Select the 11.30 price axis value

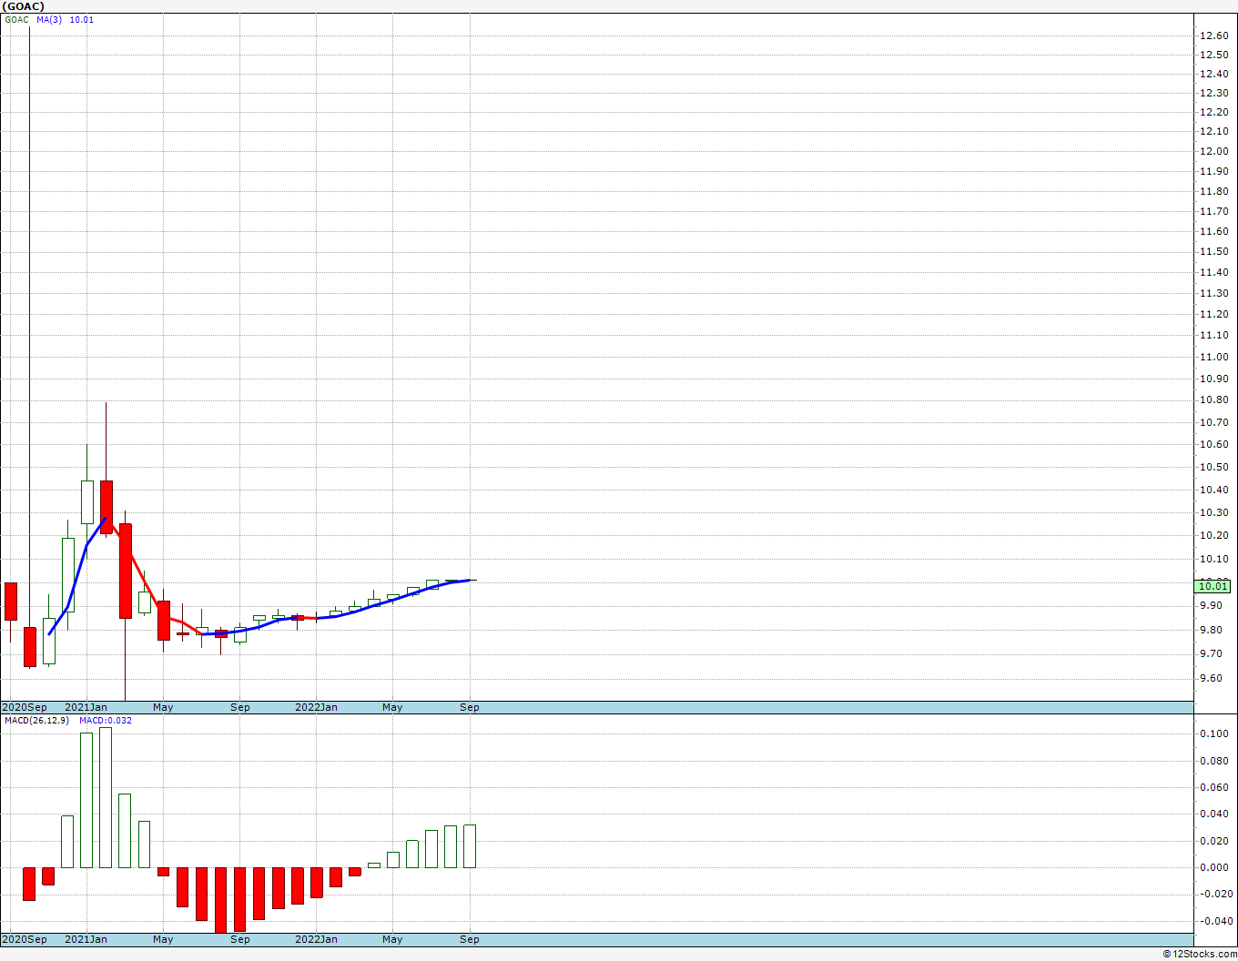pos(1213,293)
